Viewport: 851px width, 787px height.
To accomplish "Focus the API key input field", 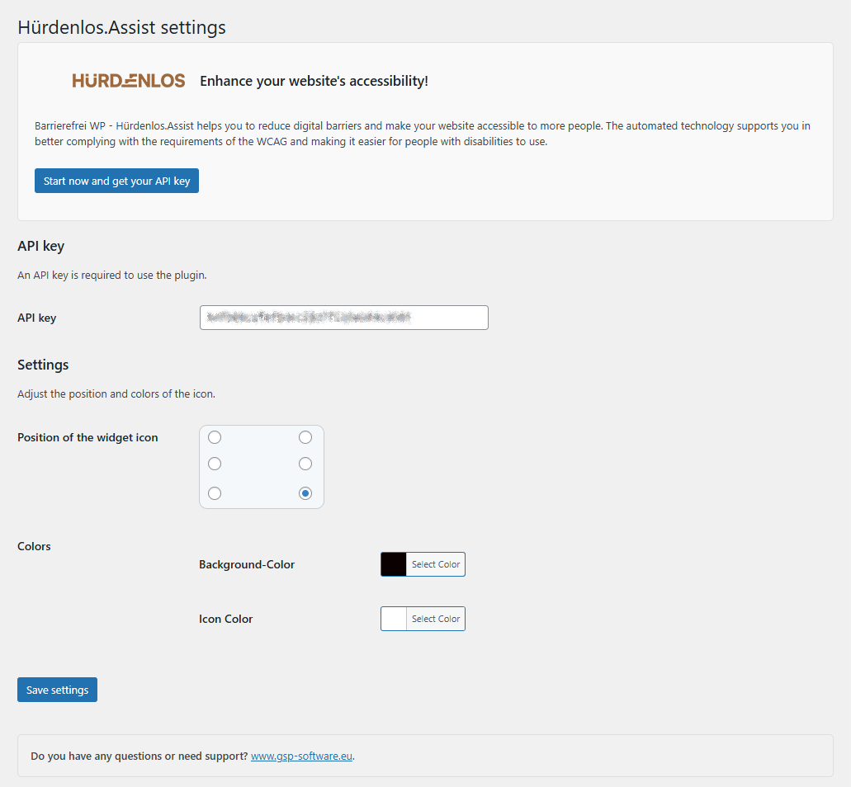I will tap(343, 317).
